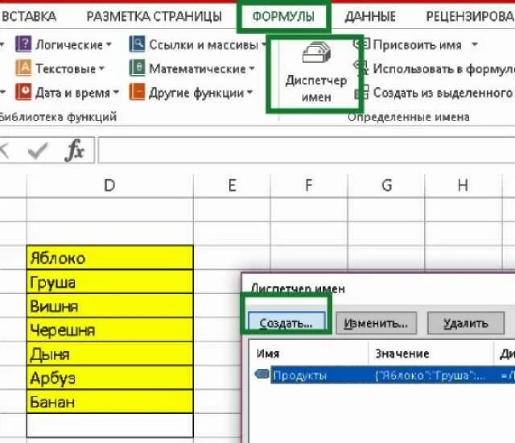Expand the Присвоить имя dropdown arrow
515x443 pixels.
point(475,43)
